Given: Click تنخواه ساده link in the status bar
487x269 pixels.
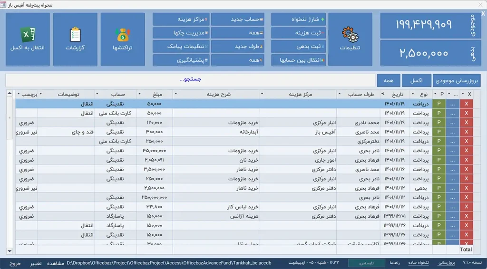Looking at the screenshot, I should [419, 263].
